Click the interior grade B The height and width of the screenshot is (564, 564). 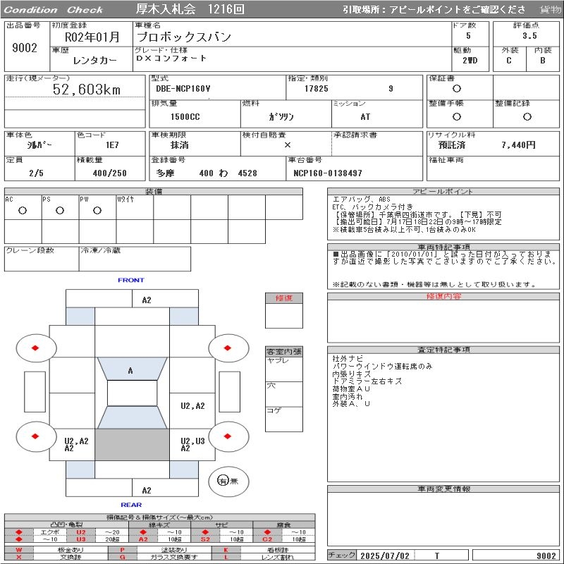(543, 61)
